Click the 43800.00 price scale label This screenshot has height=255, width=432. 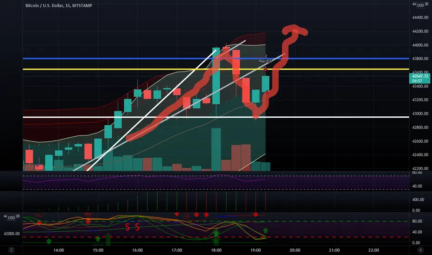420,58
